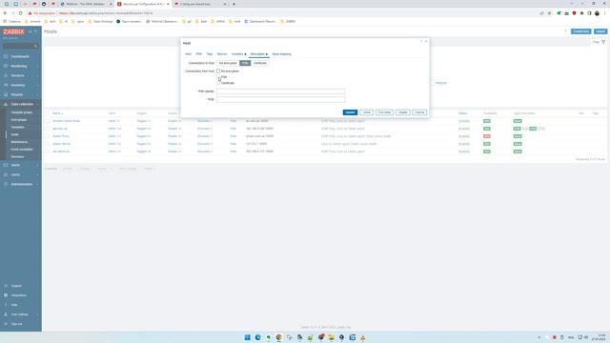Click the Zabbix logo in sidebar
Image resolution: width=610 pixels, height=343 pixels.
(13, 31)
